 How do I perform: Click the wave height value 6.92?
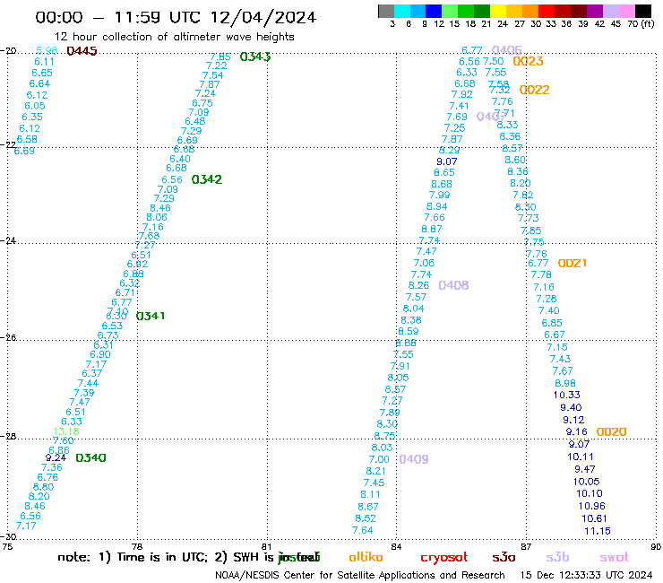(x=137, y=265)
